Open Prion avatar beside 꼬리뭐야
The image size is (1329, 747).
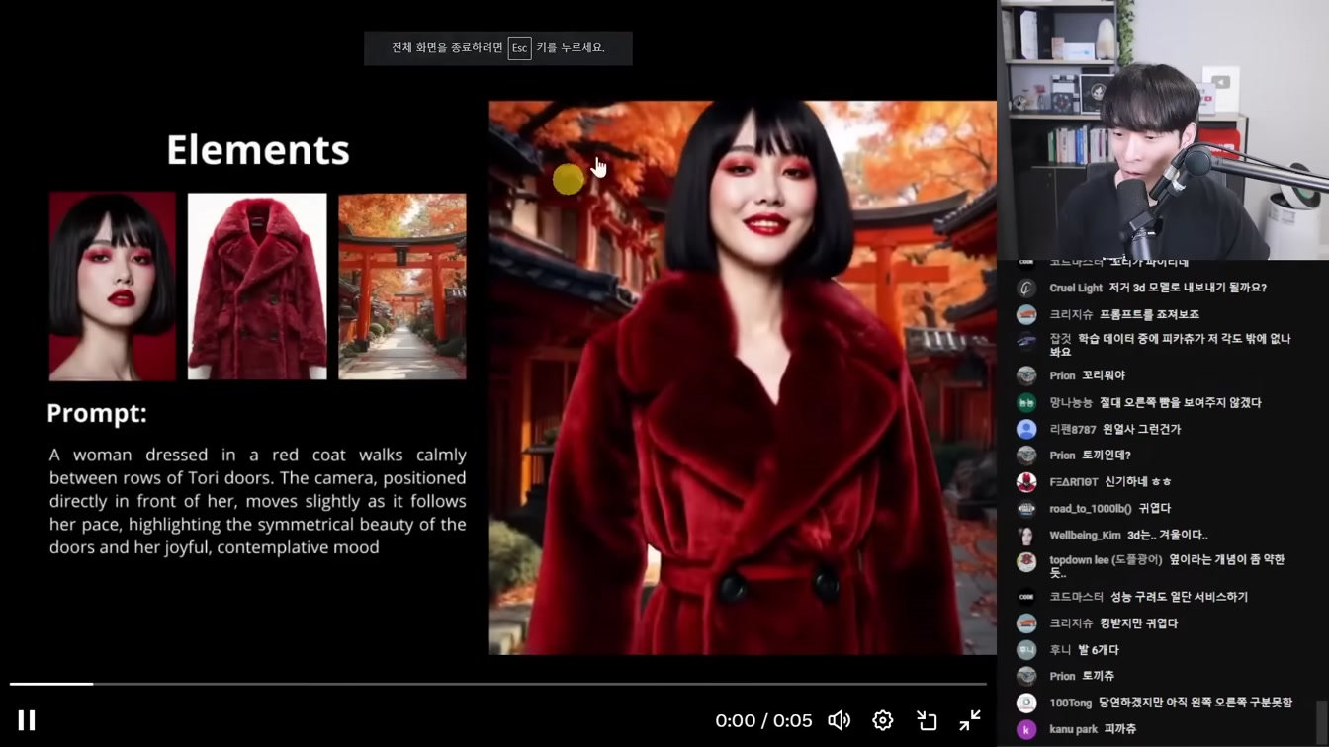(x=1026, y=375)
